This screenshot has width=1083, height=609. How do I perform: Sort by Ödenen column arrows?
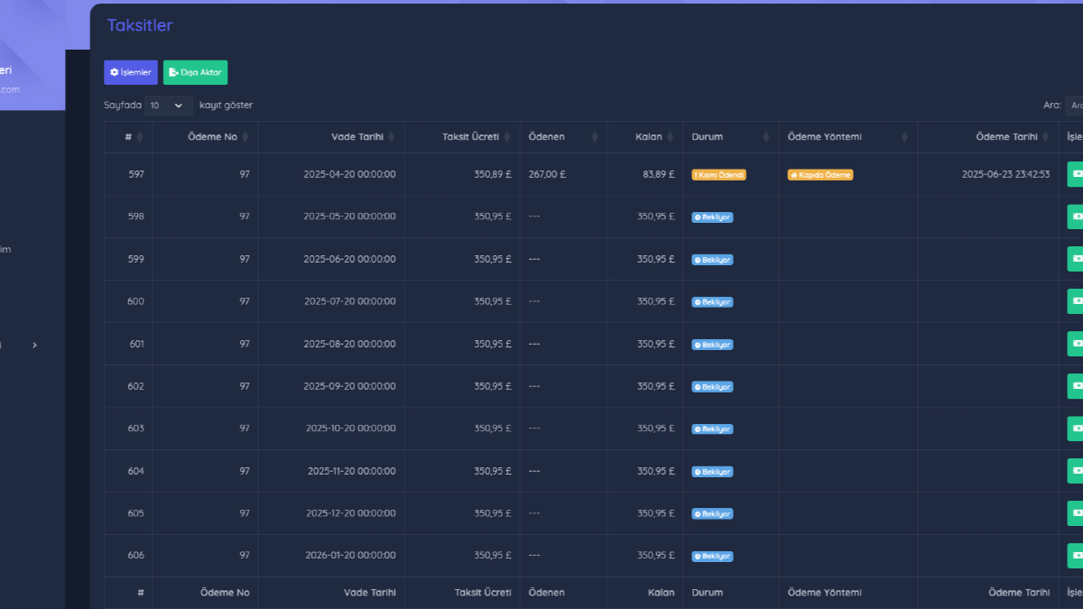point(594,137)
